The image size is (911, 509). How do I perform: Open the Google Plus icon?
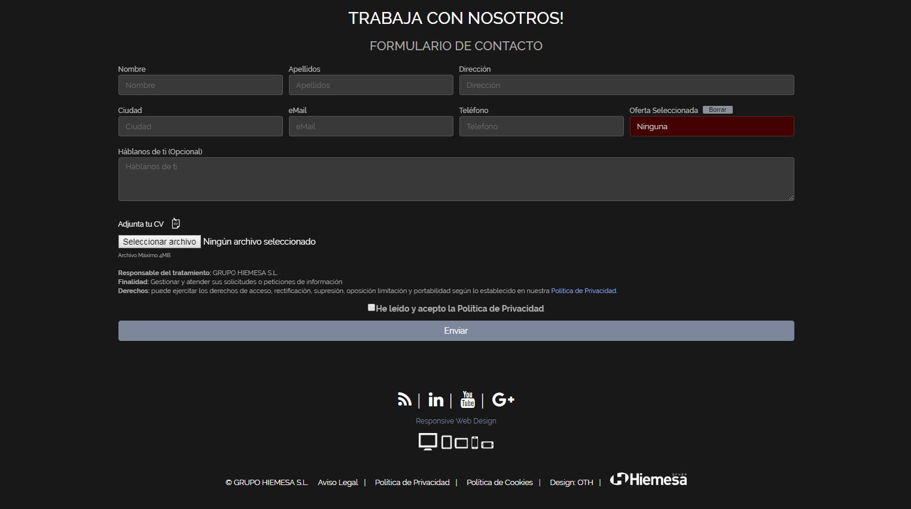pyautogui.click(x=502, y=400)
